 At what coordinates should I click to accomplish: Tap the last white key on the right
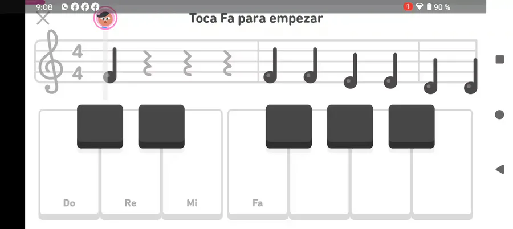pos(442,183)
